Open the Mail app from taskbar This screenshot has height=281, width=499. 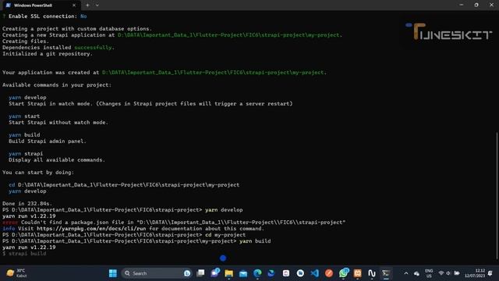(x=243, y=273)
